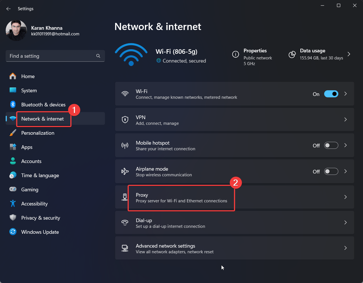Click the Mobile hotspot icon

coord(125,145)
